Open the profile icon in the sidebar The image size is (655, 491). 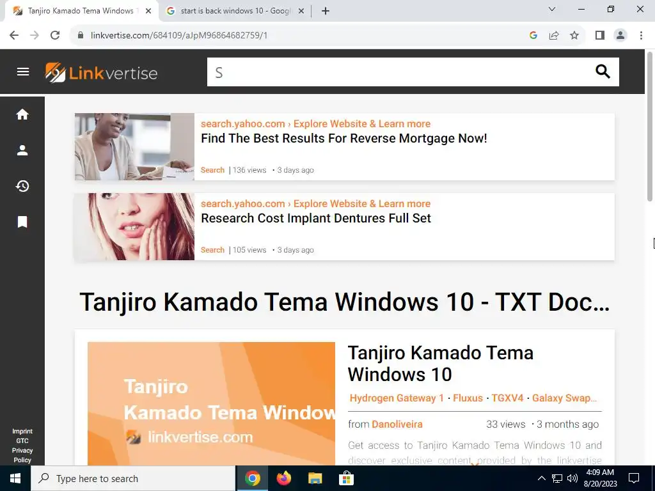tap(22, 150)
